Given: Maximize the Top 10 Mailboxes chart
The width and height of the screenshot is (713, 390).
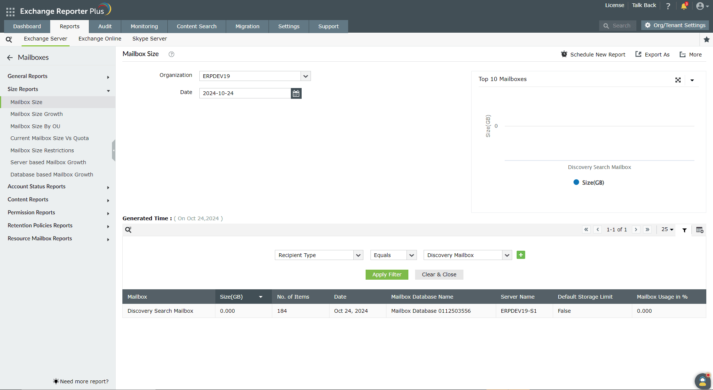Looking at the screenshot, I should pos(678,80).
